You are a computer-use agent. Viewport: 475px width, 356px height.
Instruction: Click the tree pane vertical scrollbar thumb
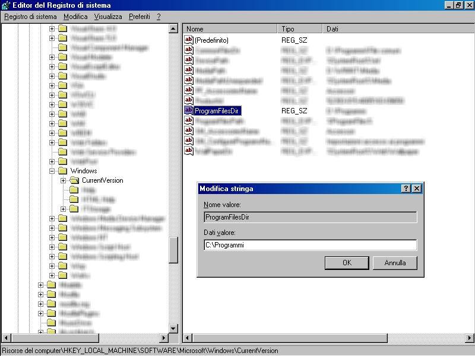pyautogui.click(x=173, y=249)
